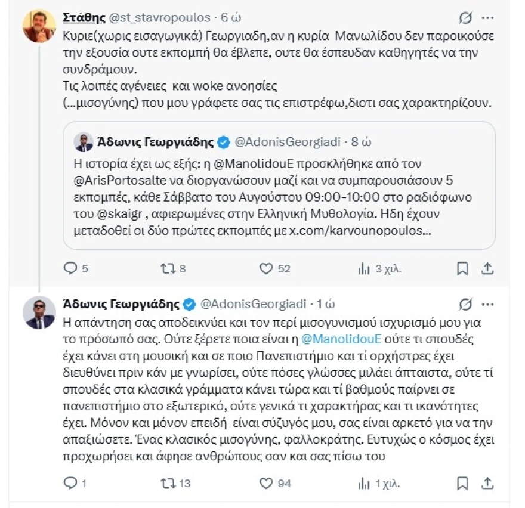Bookmark the Άδωνις Γεωργιάδης reply
Screen dimensions: 525x508
(462, 483)
